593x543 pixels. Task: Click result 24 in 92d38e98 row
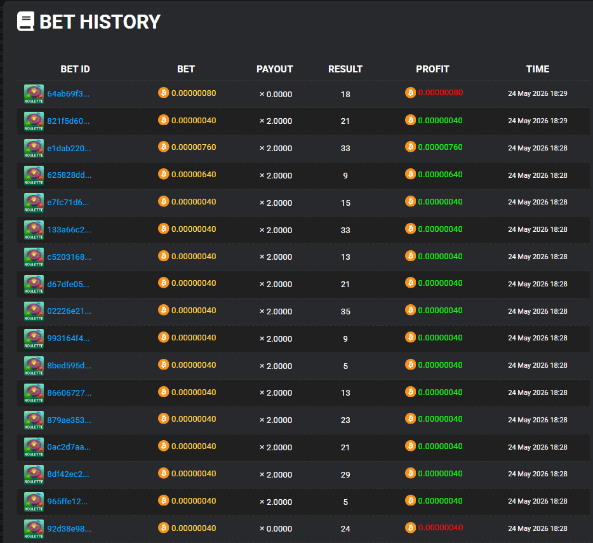345,528
